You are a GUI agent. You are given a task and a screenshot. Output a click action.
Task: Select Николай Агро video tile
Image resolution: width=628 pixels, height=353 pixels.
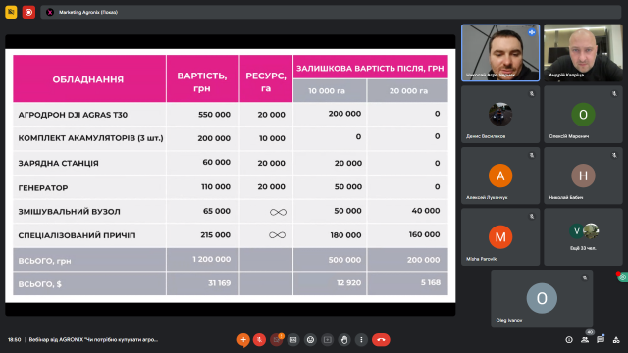click(500, 53)
